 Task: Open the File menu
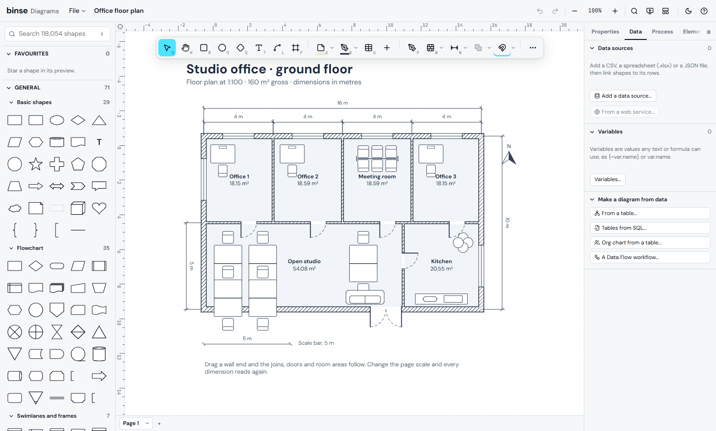pos(77,11)
